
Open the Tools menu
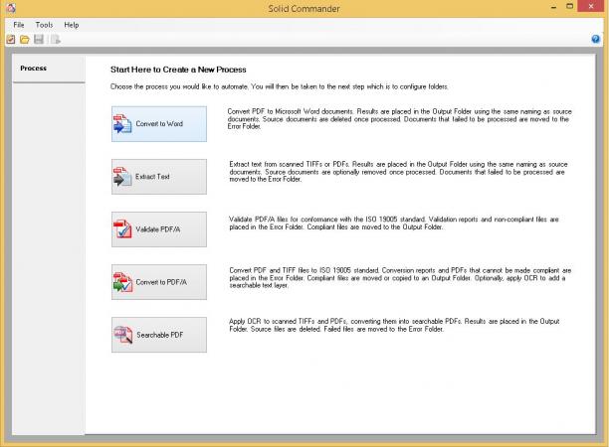click(x=44, y=25)
